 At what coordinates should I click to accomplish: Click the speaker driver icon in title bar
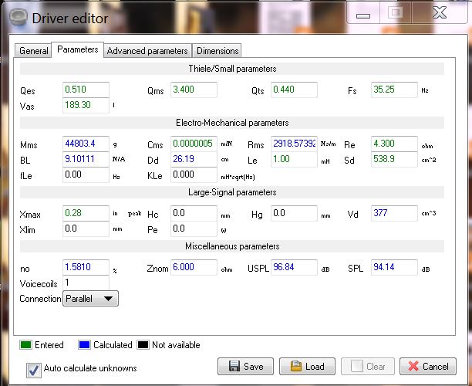(x=18, y=18)
